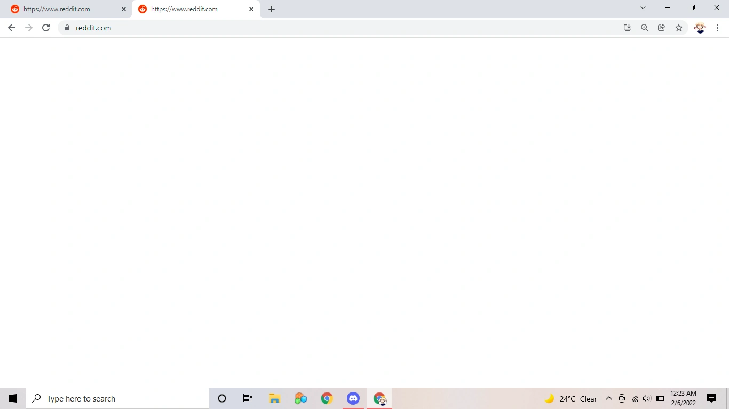Expand hidden system tray icons

608,398
